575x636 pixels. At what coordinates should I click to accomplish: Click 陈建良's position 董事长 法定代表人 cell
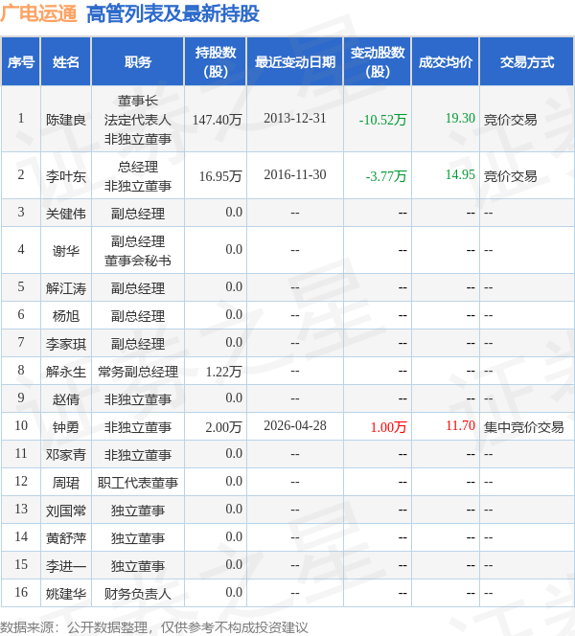coord(138,120)
